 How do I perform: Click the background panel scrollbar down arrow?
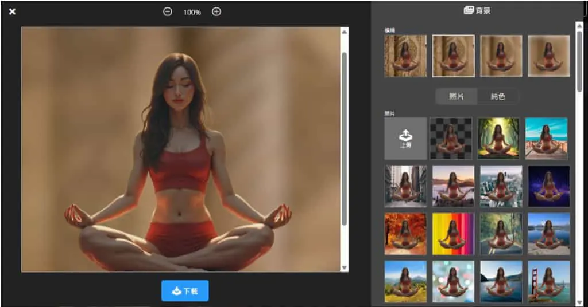[x=579, y=302]
